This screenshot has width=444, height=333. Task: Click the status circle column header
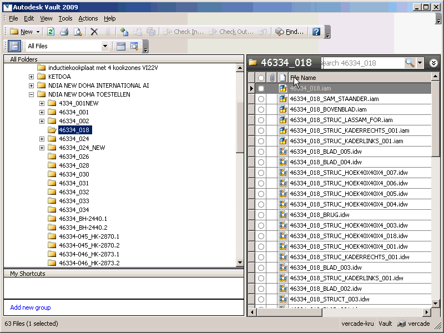261,78
